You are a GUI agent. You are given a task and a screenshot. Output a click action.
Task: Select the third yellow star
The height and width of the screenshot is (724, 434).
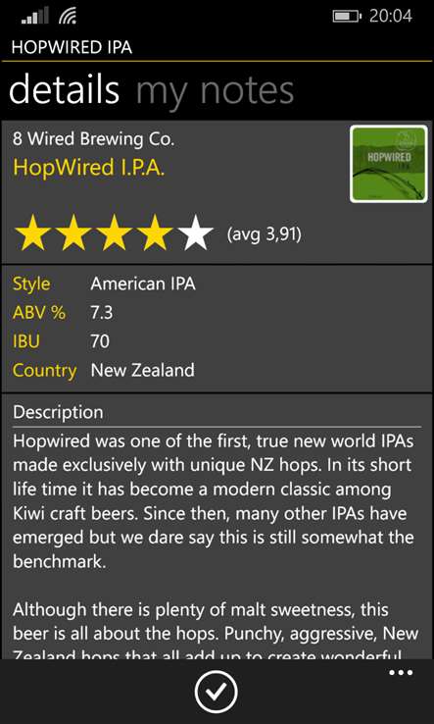tap(115, 233)
